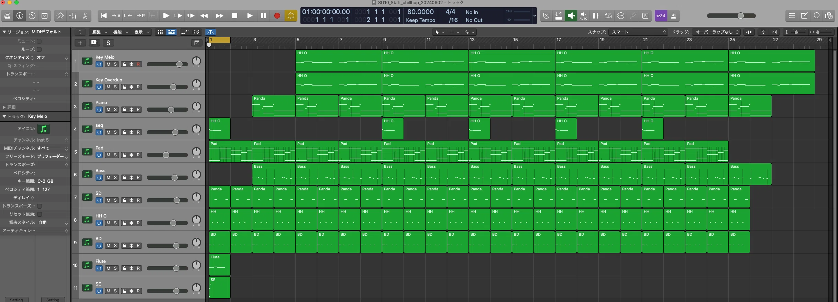Toggle the metronome click icon
Image resolution: width=838 pixels, height=302 pixels.
point(674,16)
